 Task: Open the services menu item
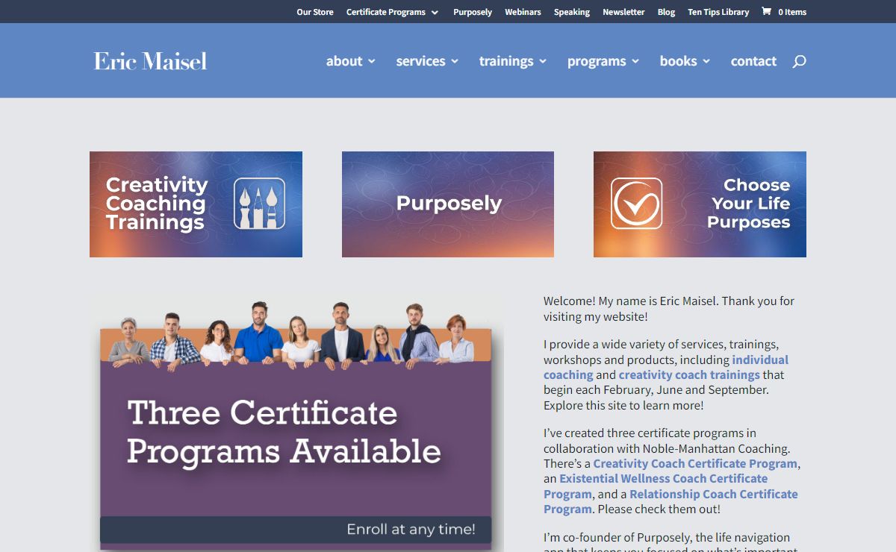(x=421, y=61)
